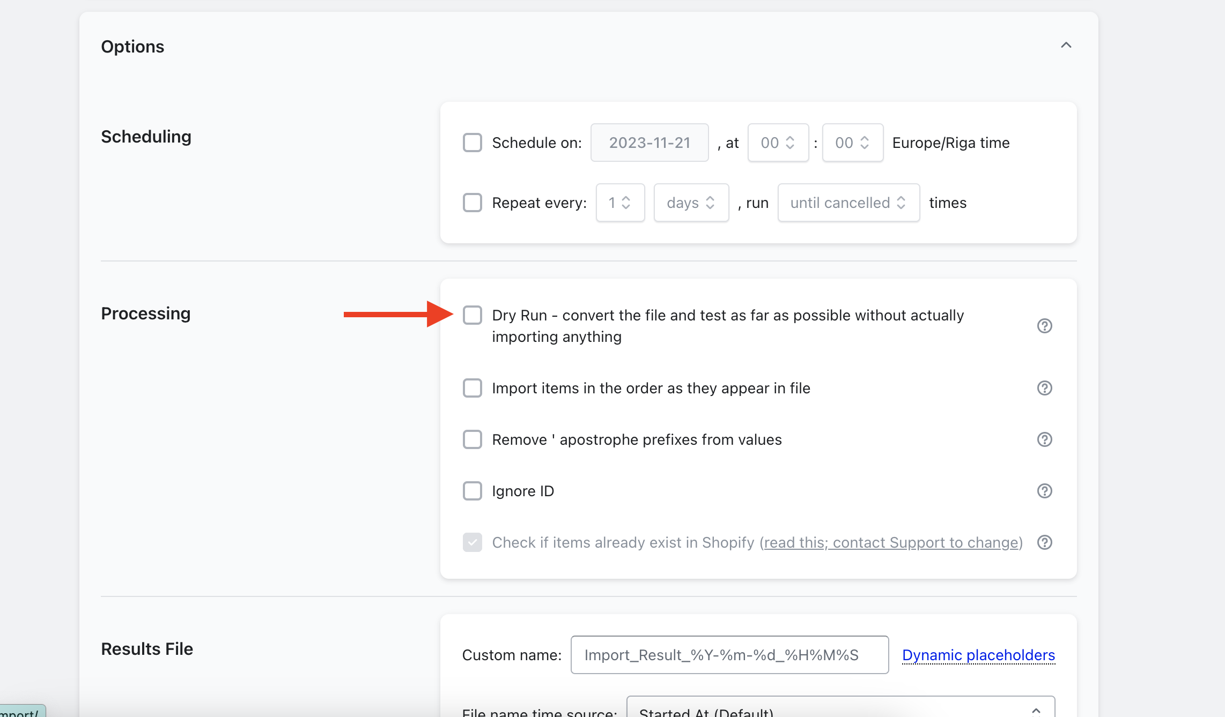Enable the Dry Run checkbox
The image size is (1225, 717).
473,315
